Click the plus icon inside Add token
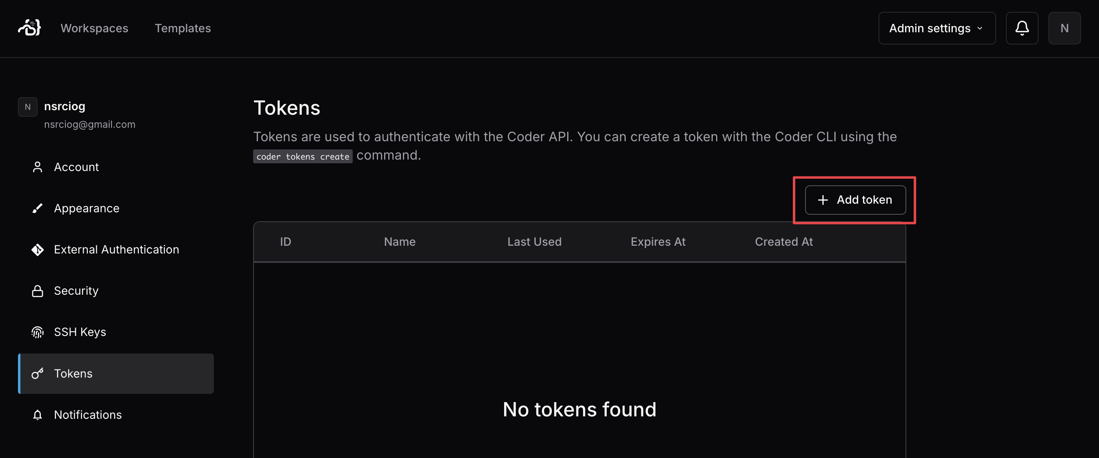Image resolution: width=1099 pixels, height=458 pixels. click(x=822, y=200)
